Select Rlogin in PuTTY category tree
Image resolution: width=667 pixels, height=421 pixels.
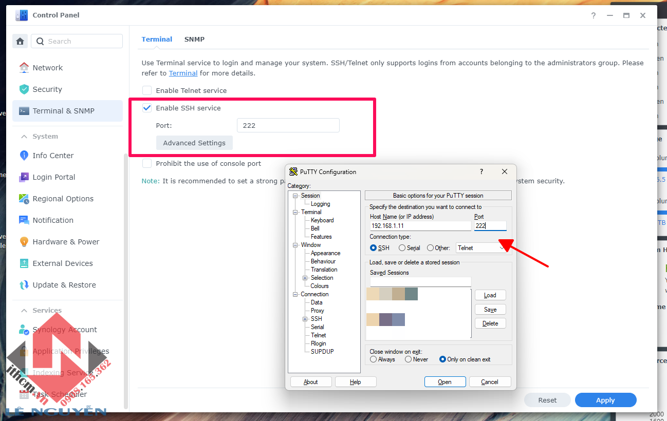click(x=318, y=343)
